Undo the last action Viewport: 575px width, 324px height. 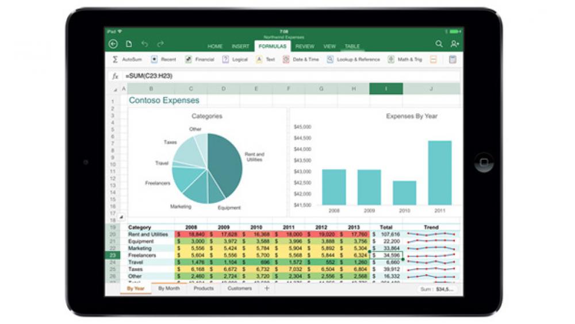144,44
